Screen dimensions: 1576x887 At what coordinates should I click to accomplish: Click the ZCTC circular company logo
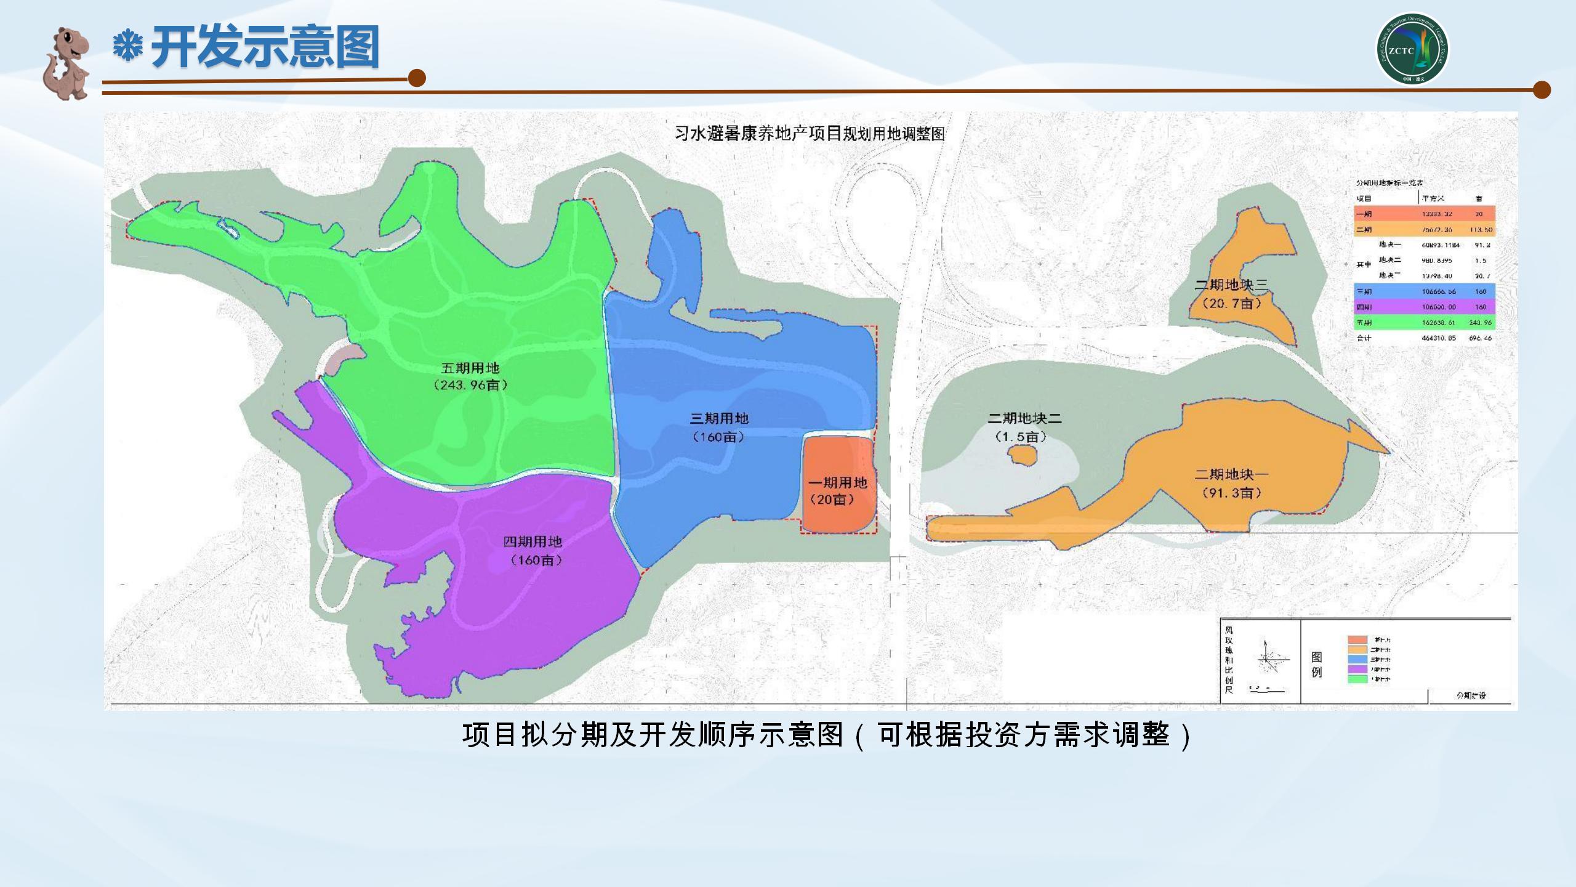[1412, 49]
